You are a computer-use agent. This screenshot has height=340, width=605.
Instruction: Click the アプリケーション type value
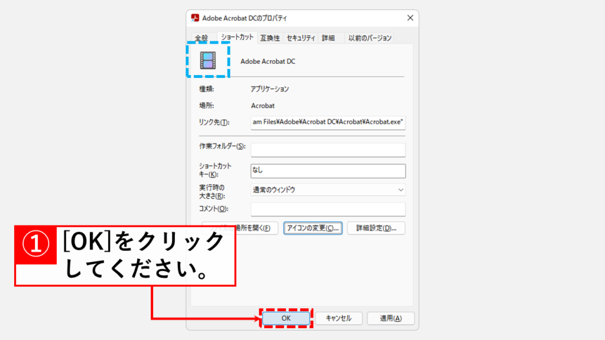point(269,89)
